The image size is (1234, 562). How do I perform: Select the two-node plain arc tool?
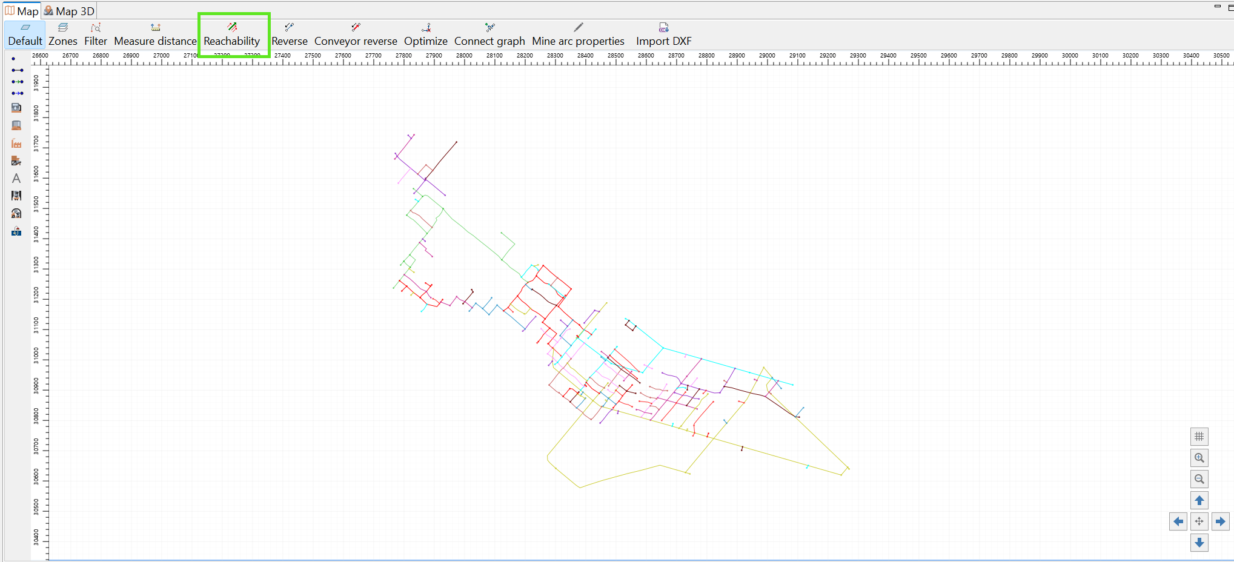(17, 70)
